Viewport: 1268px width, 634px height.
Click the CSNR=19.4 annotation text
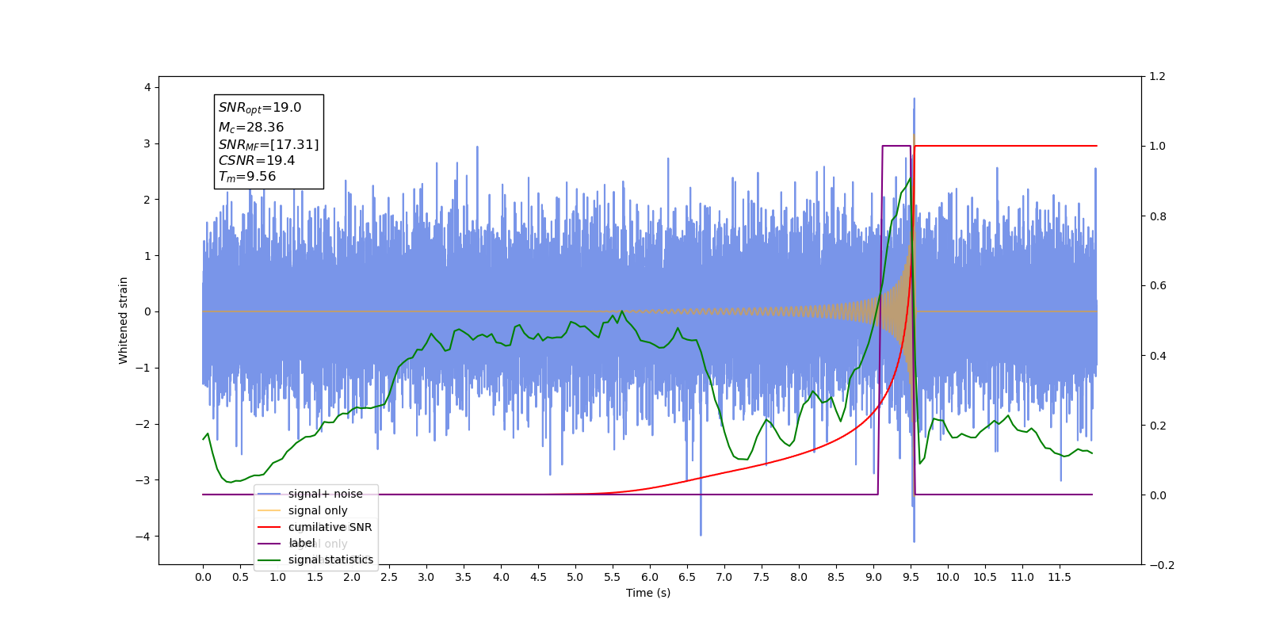[x=257, y=160]
